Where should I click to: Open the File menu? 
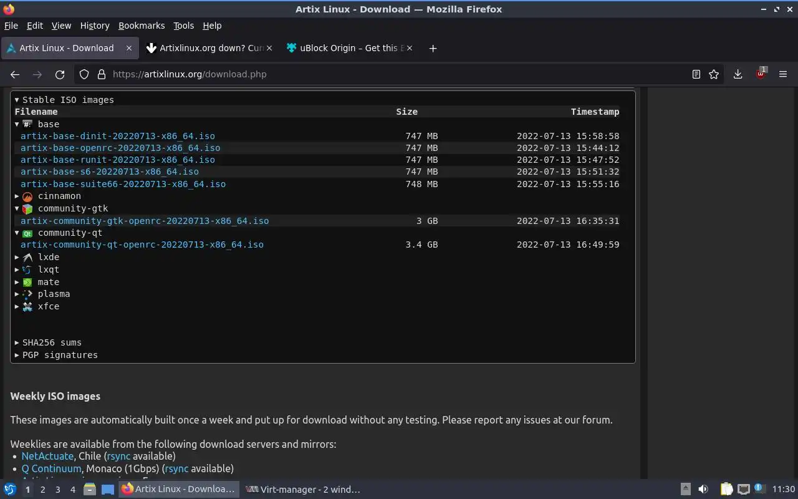point(11,26)
